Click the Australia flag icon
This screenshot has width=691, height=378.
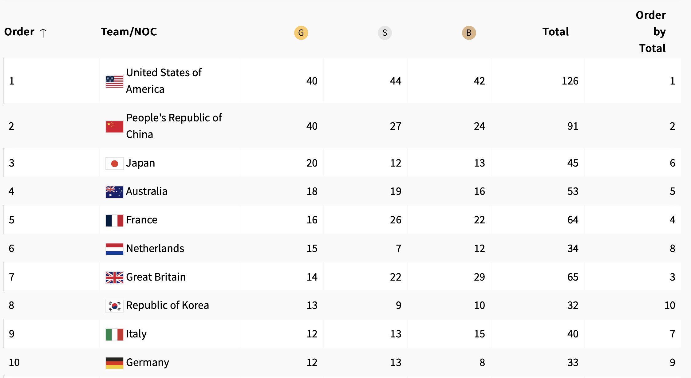click(114, 192)
